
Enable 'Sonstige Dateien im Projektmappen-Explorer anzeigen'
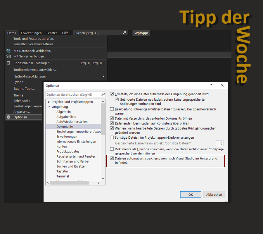click(112, 137)
